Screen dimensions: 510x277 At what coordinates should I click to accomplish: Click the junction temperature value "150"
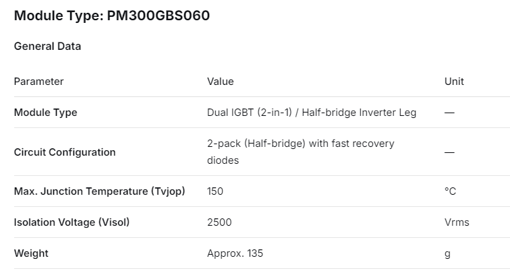215,191
